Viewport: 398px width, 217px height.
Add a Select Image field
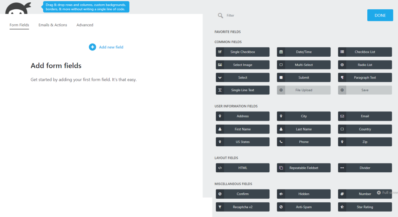tap(243, 65)
